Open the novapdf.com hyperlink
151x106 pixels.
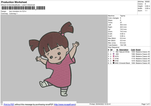(65, 104)
